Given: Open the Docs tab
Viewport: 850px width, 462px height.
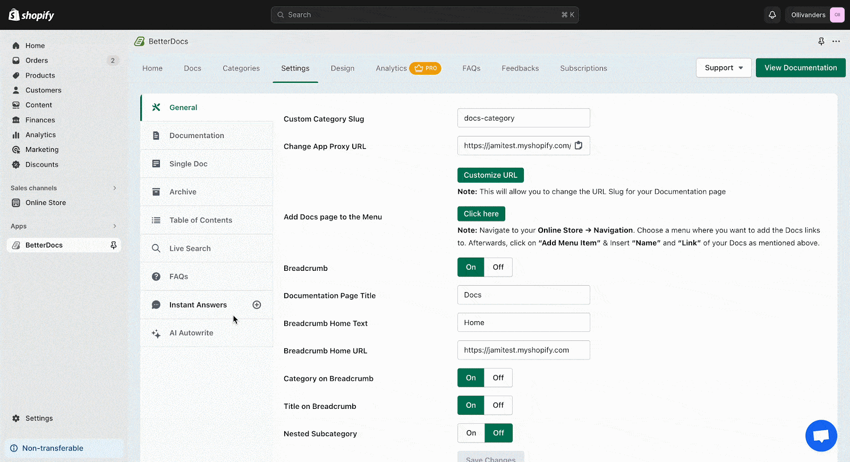Looking at the screenshot, I should (x=192, y=69).
